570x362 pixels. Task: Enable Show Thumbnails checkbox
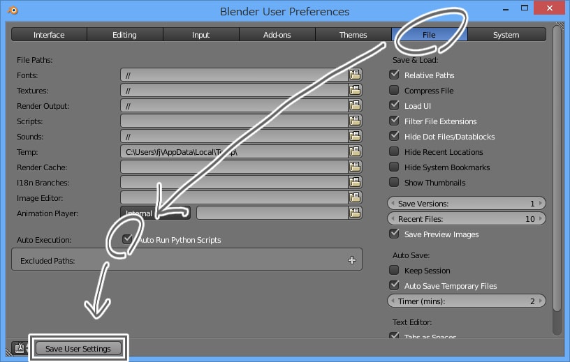click(x=394, y=182)
